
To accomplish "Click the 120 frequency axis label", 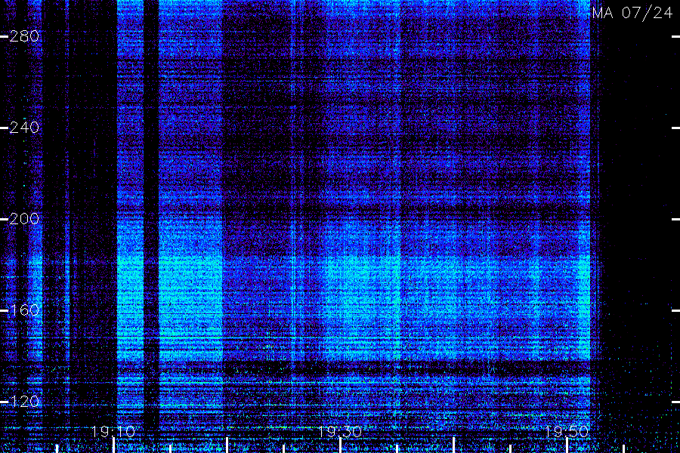I will pyautogui.click(x=24, y=402).
